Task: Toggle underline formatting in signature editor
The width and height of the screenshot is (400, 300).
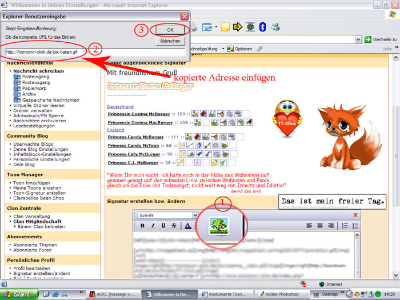Action: (163, 226)
